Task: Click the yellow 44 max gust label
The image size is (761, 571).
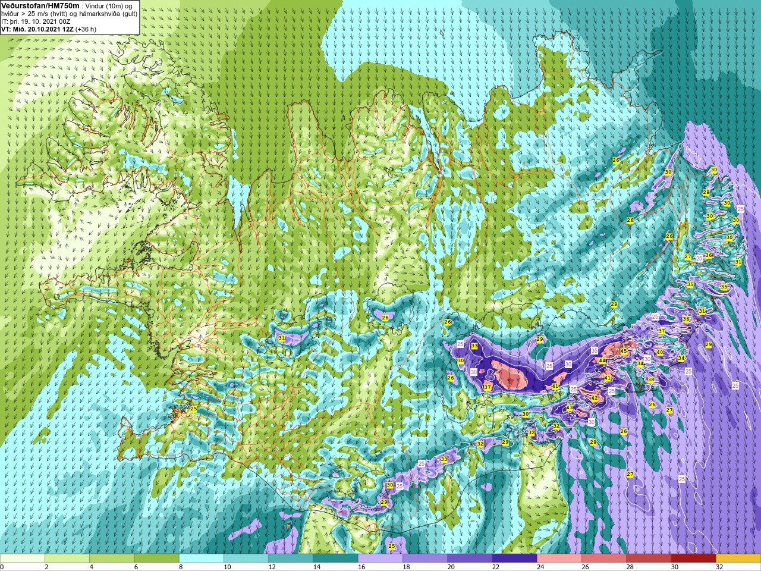Action: click(602, 360)
